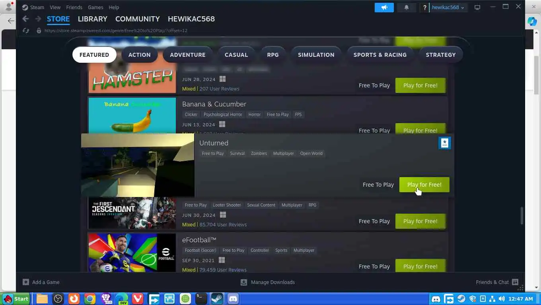Click the Psychological Horror tag
The height and width of the screenshot is (305, 541).
pos(223,114)
